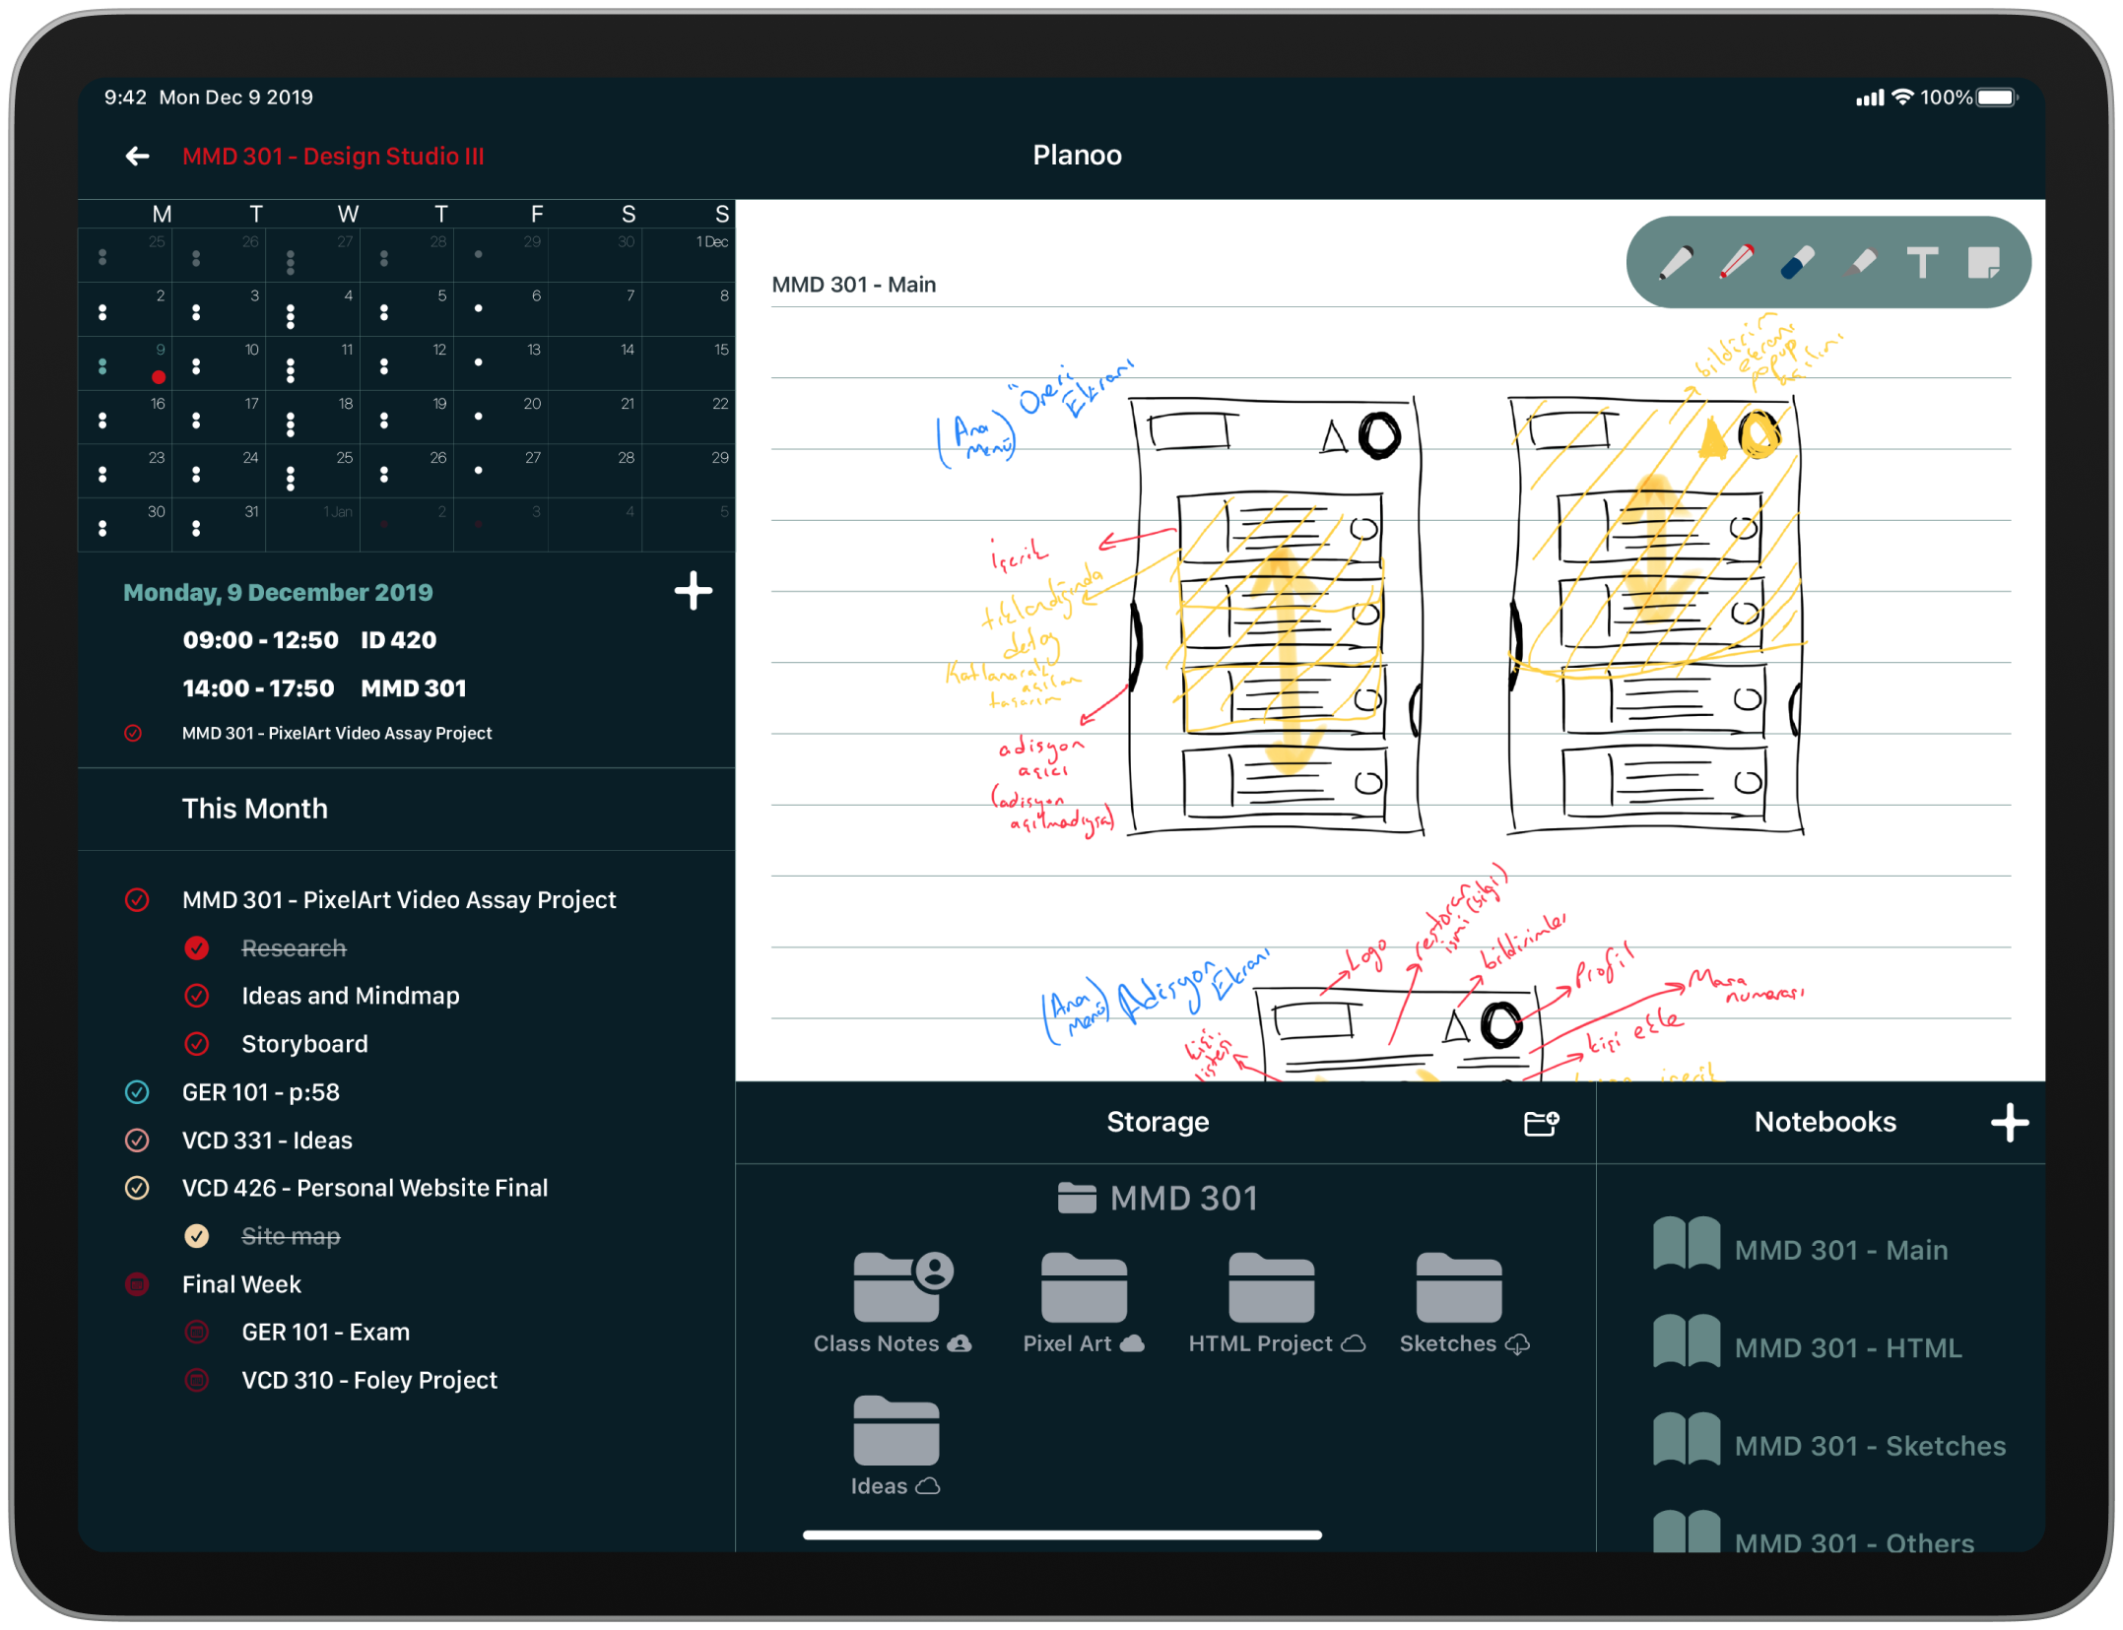Open the MMD 301 - HTML notebook
The height and width of the screenshot is (1630, 2123).
(x=1847, y=1347)
